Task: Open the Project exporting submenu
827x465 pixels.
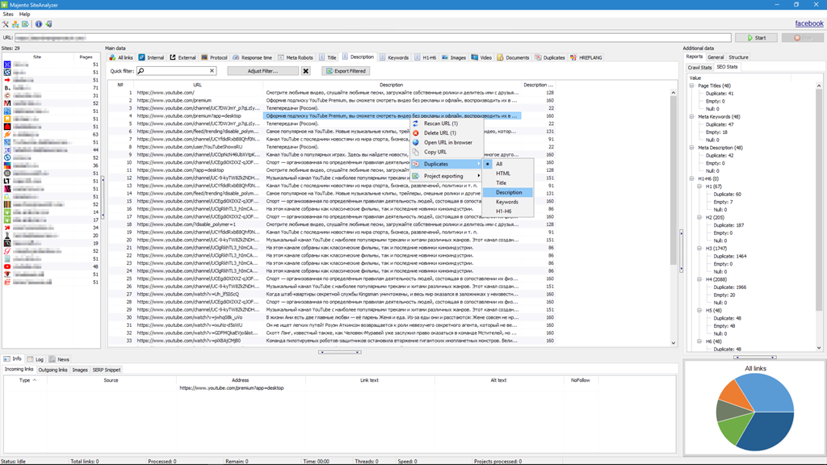Action: tap(447, 176)
